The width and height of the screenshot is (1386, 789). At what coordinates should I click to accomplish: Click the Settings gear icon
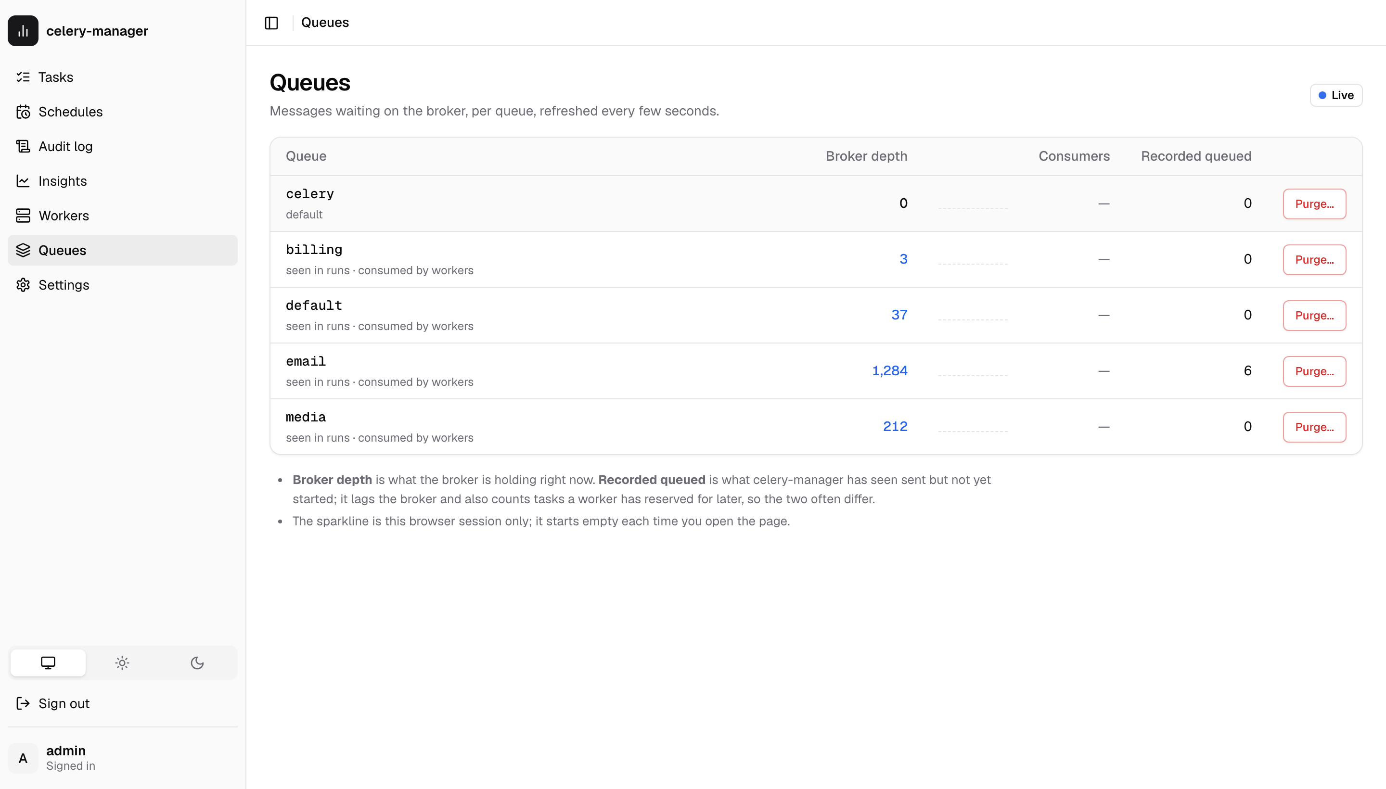click(23, 285)
